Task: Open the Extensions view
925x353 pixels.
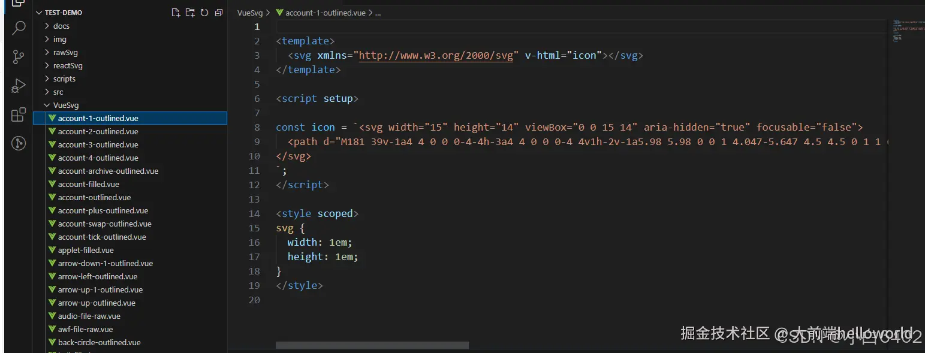Action: [19, 114]
